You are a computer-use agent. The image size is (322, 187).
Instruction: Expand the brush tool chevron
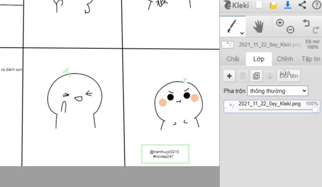pos(242,33)
